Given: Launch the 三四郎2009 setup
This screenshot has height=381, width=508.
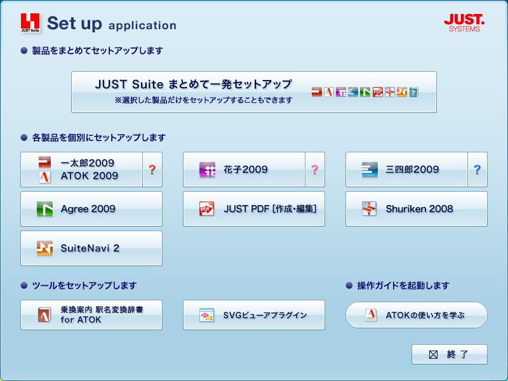Looking at the screenshot, I should coord(406,170).
